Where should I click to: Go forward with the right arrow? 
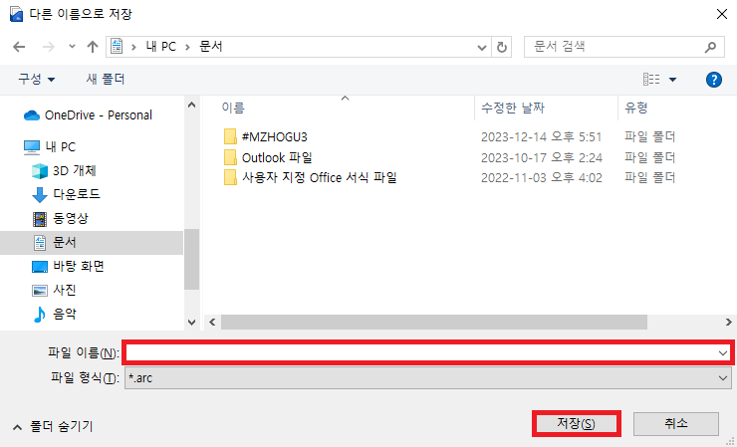pyautogui.click(x=49, y=47)
